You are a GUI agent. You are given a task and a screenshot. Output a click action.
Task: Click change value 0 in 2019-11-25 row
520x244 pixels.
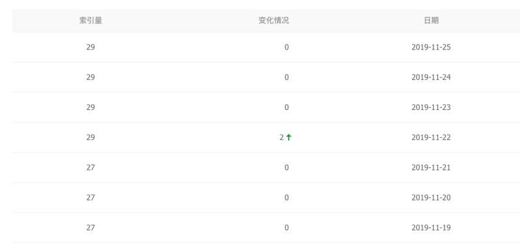tap(287, 47)
